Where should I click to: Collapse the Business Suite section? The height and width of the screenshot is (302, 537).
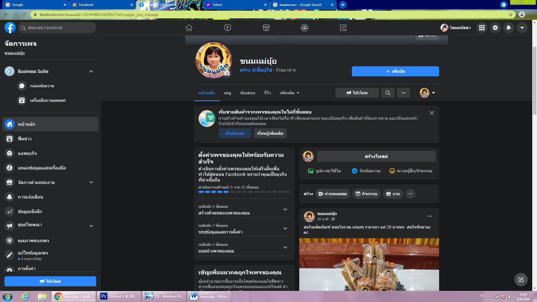click(x=91, y=71)
